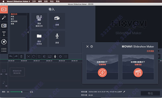Click Record Audio microphone tile (录音)

pyautogui.click(x=57, y=39)
